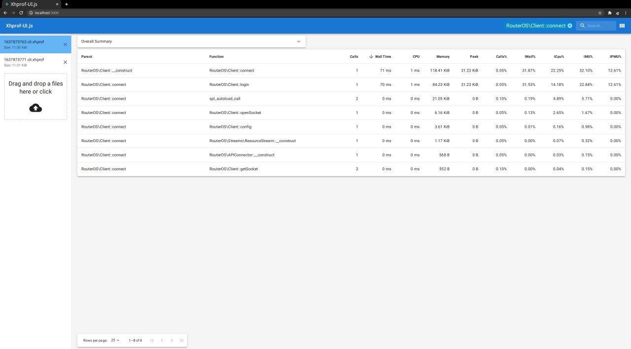Sort by the Function column header
Screen dimensions: 631x349
[216, 57]
